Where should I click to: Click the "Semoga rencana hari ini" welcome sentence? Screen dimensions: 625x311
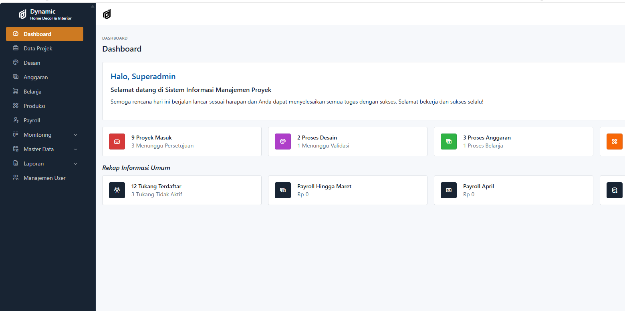(297, 102)
